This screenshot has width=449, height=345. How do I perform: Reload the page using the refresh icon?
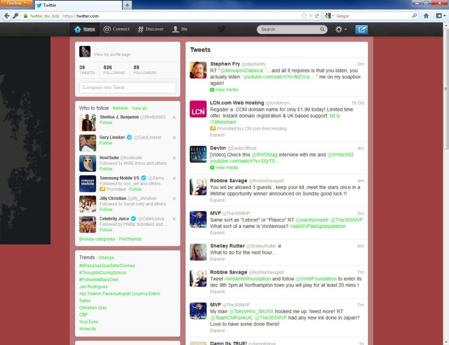(x=317, y=16)
